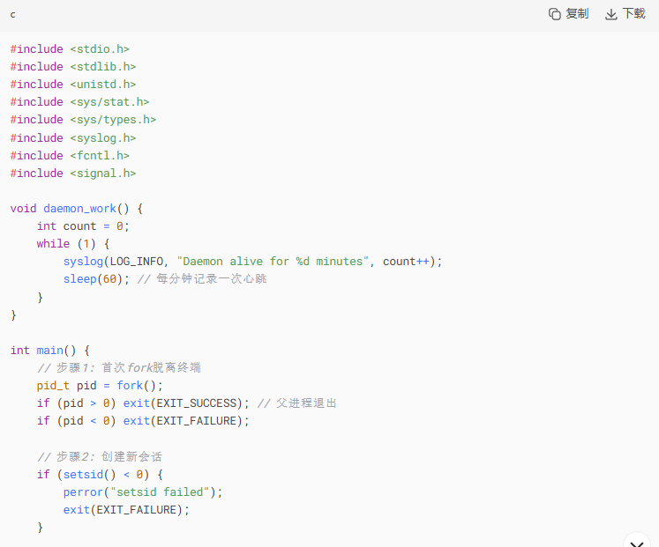Click the line "if (setsid() < 0) {"
Viewport: 659px width, 547px height.
pyautogui.click(x=100, y=475)
